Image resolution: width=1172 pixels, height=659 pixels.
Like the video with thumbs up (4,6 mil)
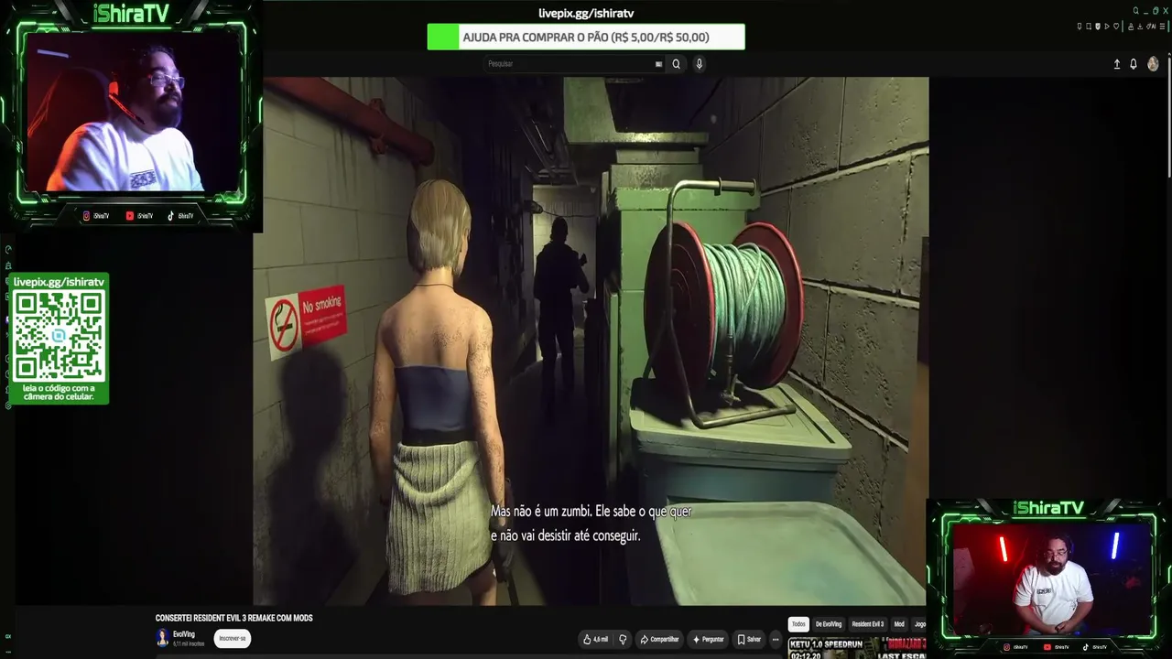595,640
